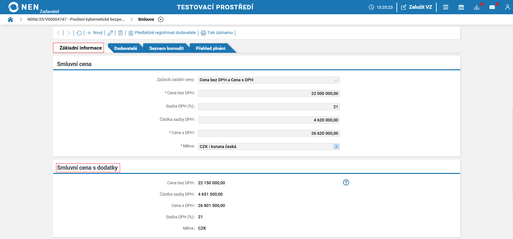Open the Přehled plnění tab
This screenshot has height=239, width=513.
(x=211, y=48)
